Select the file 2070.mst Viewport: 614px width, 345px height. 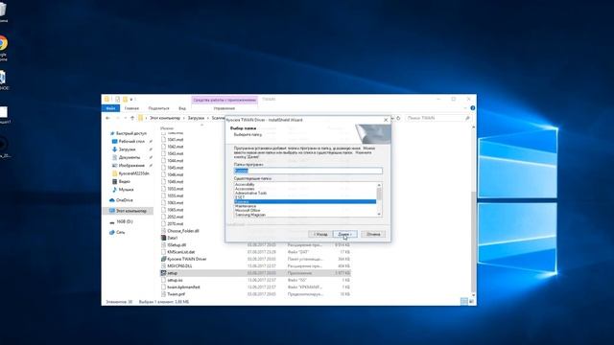(x=175, y=224)
